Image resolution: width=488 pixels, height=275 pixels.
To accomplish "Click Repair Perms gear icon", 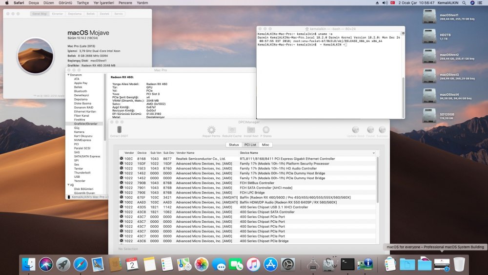I will [x=211, y=129].
